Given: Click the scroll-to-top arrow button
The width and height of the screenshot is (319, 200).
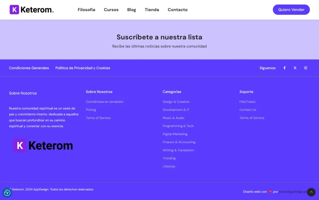Looking at the screenshot, I should [x=311, y=192].
